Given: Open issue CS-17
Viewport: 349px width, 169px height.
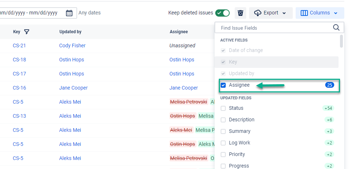Looking at the screenshot, I should click(19, 74).
